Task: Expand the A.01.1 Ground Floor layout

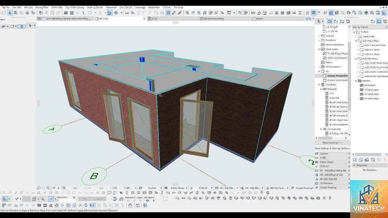Action: coord(358,45)
